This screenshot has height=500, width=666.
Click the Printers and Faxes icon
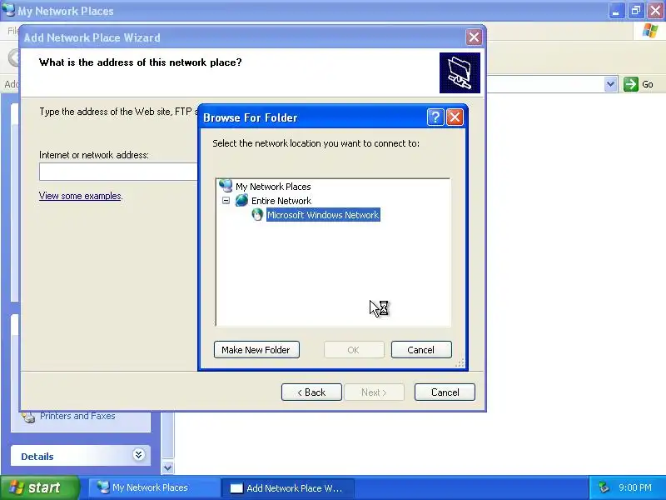29,417
